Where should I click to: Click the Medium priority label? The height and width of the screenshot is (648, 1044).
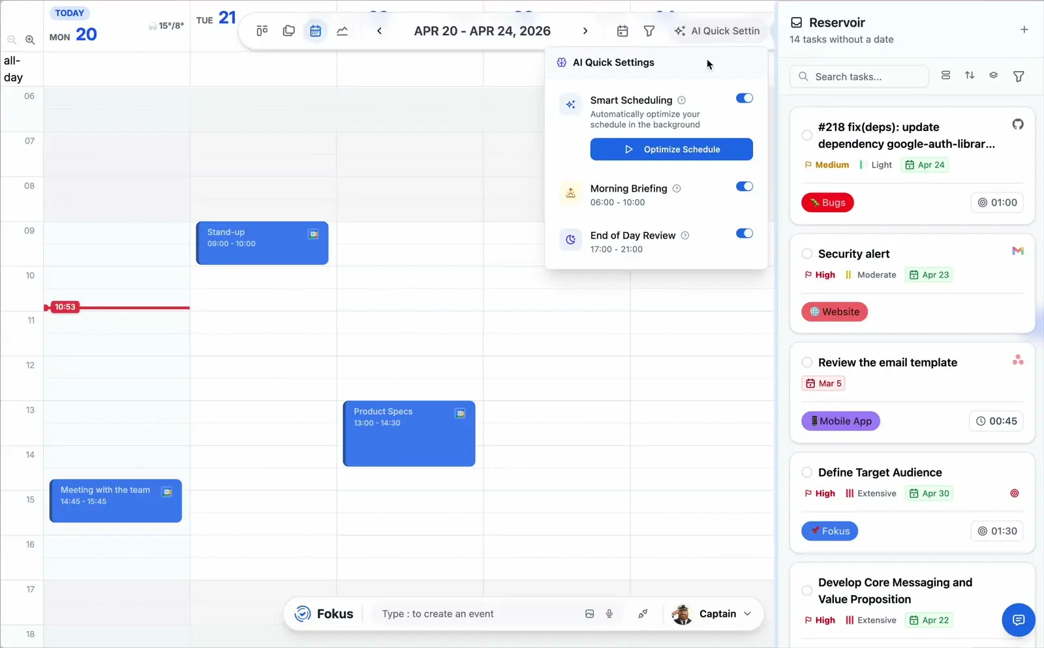click(x=827, y=165)
